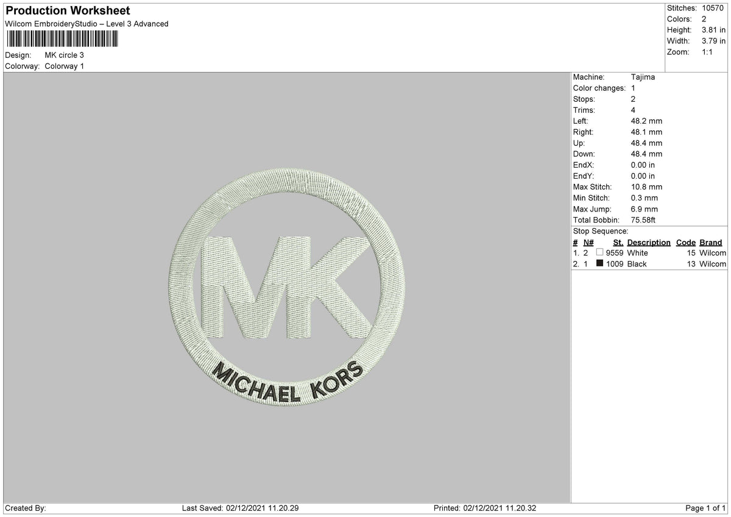This screenshot has width=731, height=517.
Task: Select the Machine field showing Tajima
Action: pyautogui.click(x=644, y=77)
